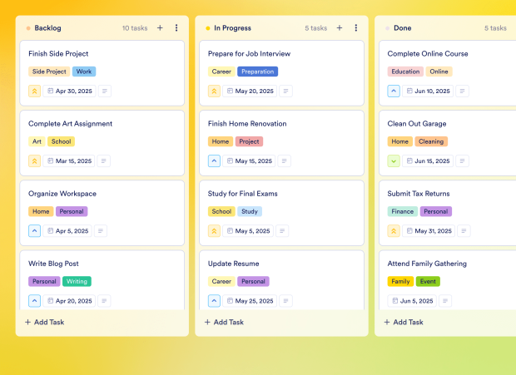Open the Write Blog Post task title
The width and height of the screenshot is (516, 375).
[53, 264]
